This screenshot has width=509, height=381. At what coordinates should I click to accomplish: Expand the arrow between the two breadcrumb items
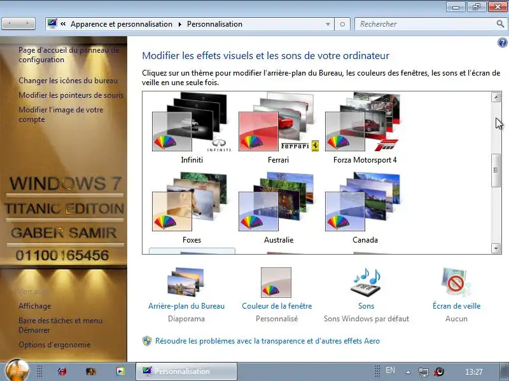[180, 24]
